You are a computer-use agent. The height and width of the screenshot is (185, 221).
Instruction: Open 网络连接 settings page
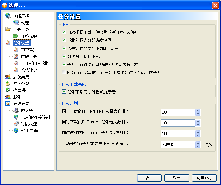[x=21, y=16]
